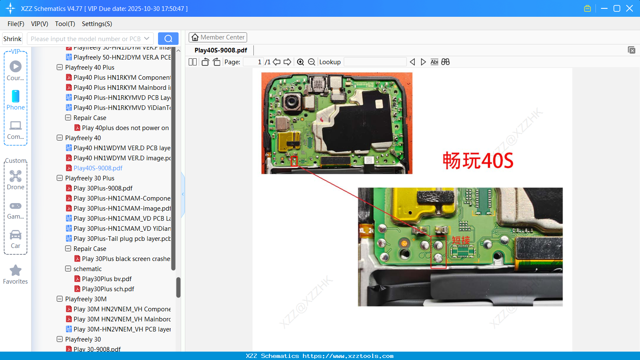
Task: Open Play 30Plus-9008.pdf
Action: tap(103, 188)
